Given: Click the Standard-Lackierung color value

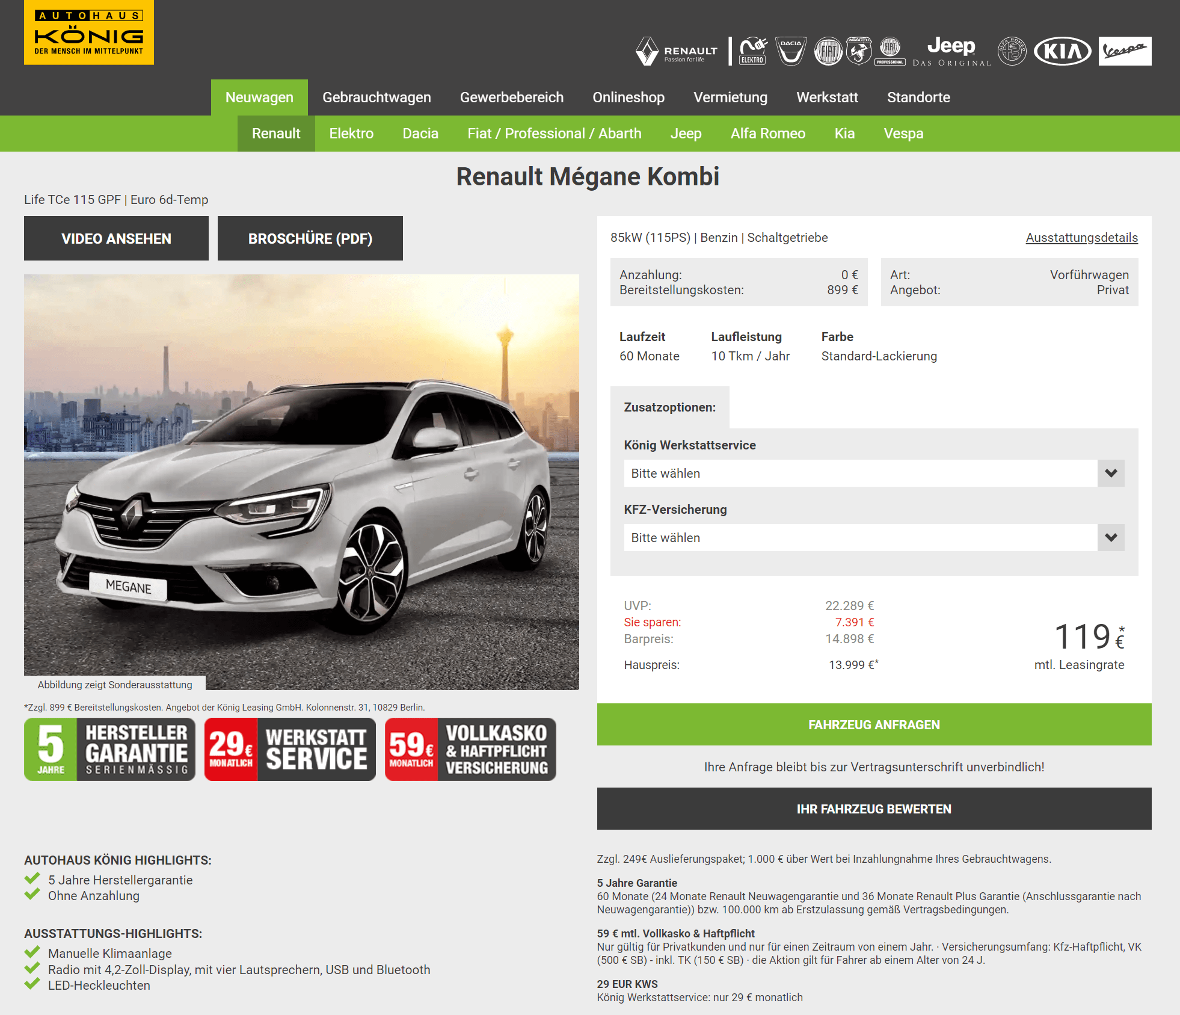Looking at the screenshot, I should point(879,356).
